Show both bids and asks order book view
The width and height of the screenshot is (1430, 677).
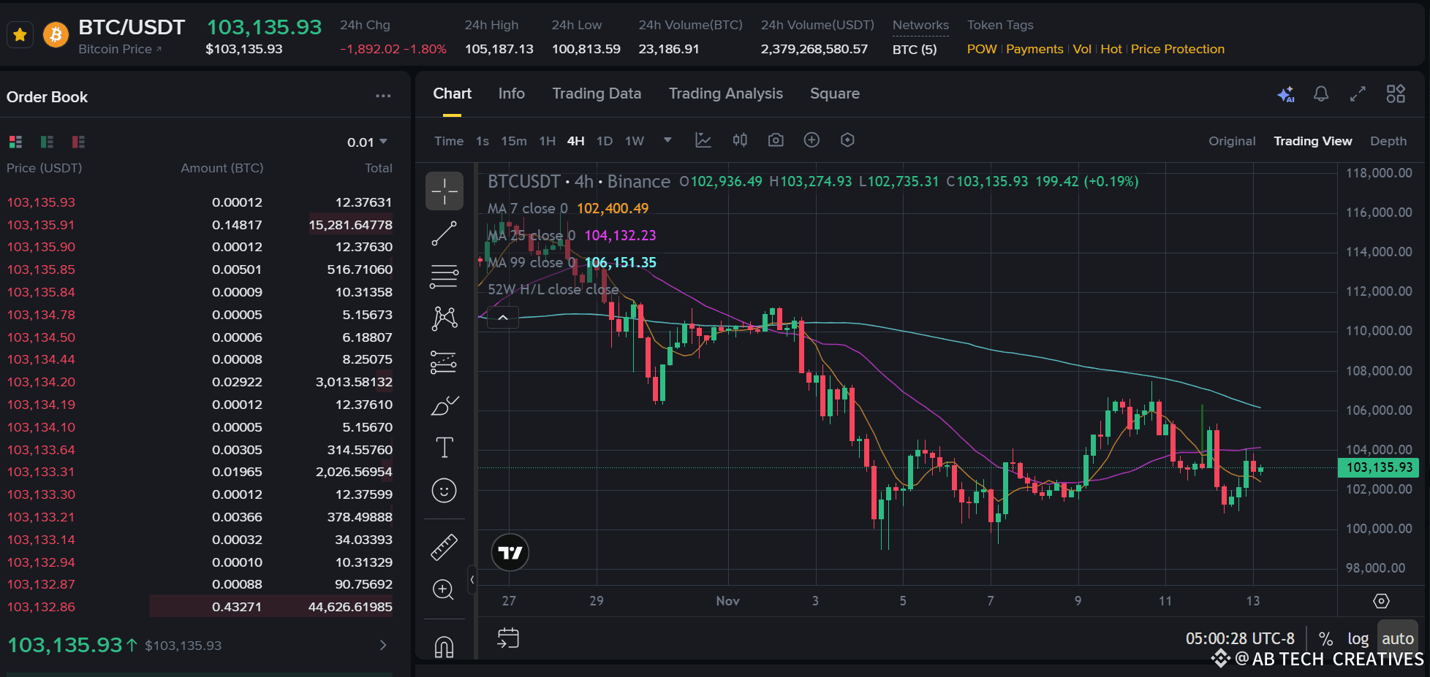tap(15, 142)
